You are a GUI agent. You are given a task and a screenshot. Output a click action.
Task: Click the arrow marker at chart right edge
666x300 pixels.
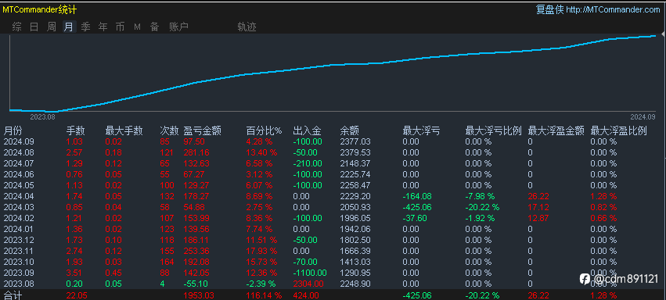[x=663, y=34]
